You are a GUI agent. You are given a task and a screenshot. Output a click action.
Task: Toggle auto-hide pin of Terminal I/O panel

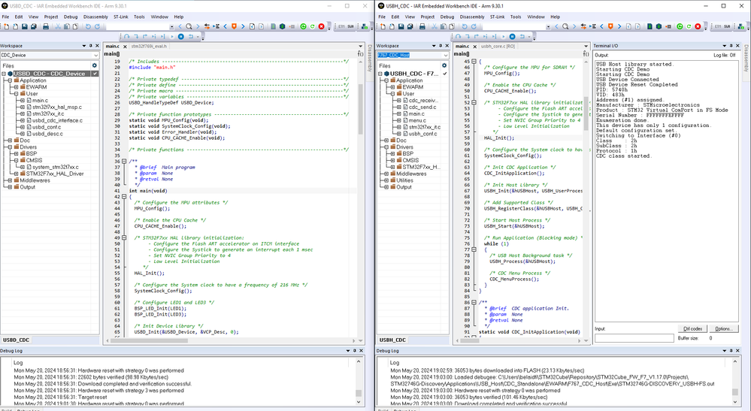click(x=731, y=46)
